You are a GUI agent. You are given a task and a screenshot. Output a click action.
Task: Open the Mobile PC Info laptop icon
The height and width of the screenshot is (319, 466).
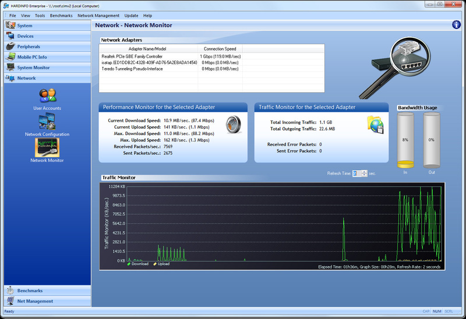[x=10, y=56]
